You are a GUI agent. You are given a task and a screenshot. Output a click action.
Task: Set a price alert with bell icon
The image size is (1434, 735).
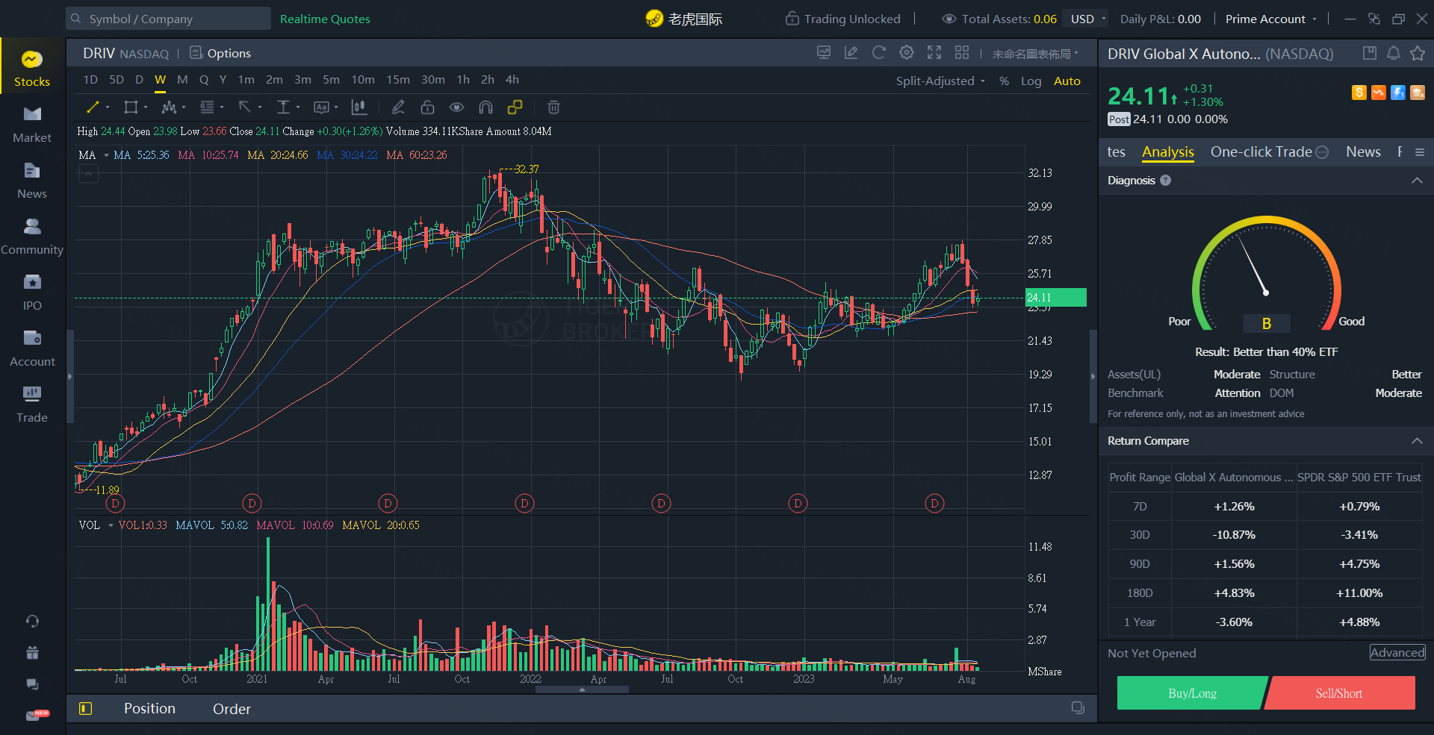click(1394, 53)
